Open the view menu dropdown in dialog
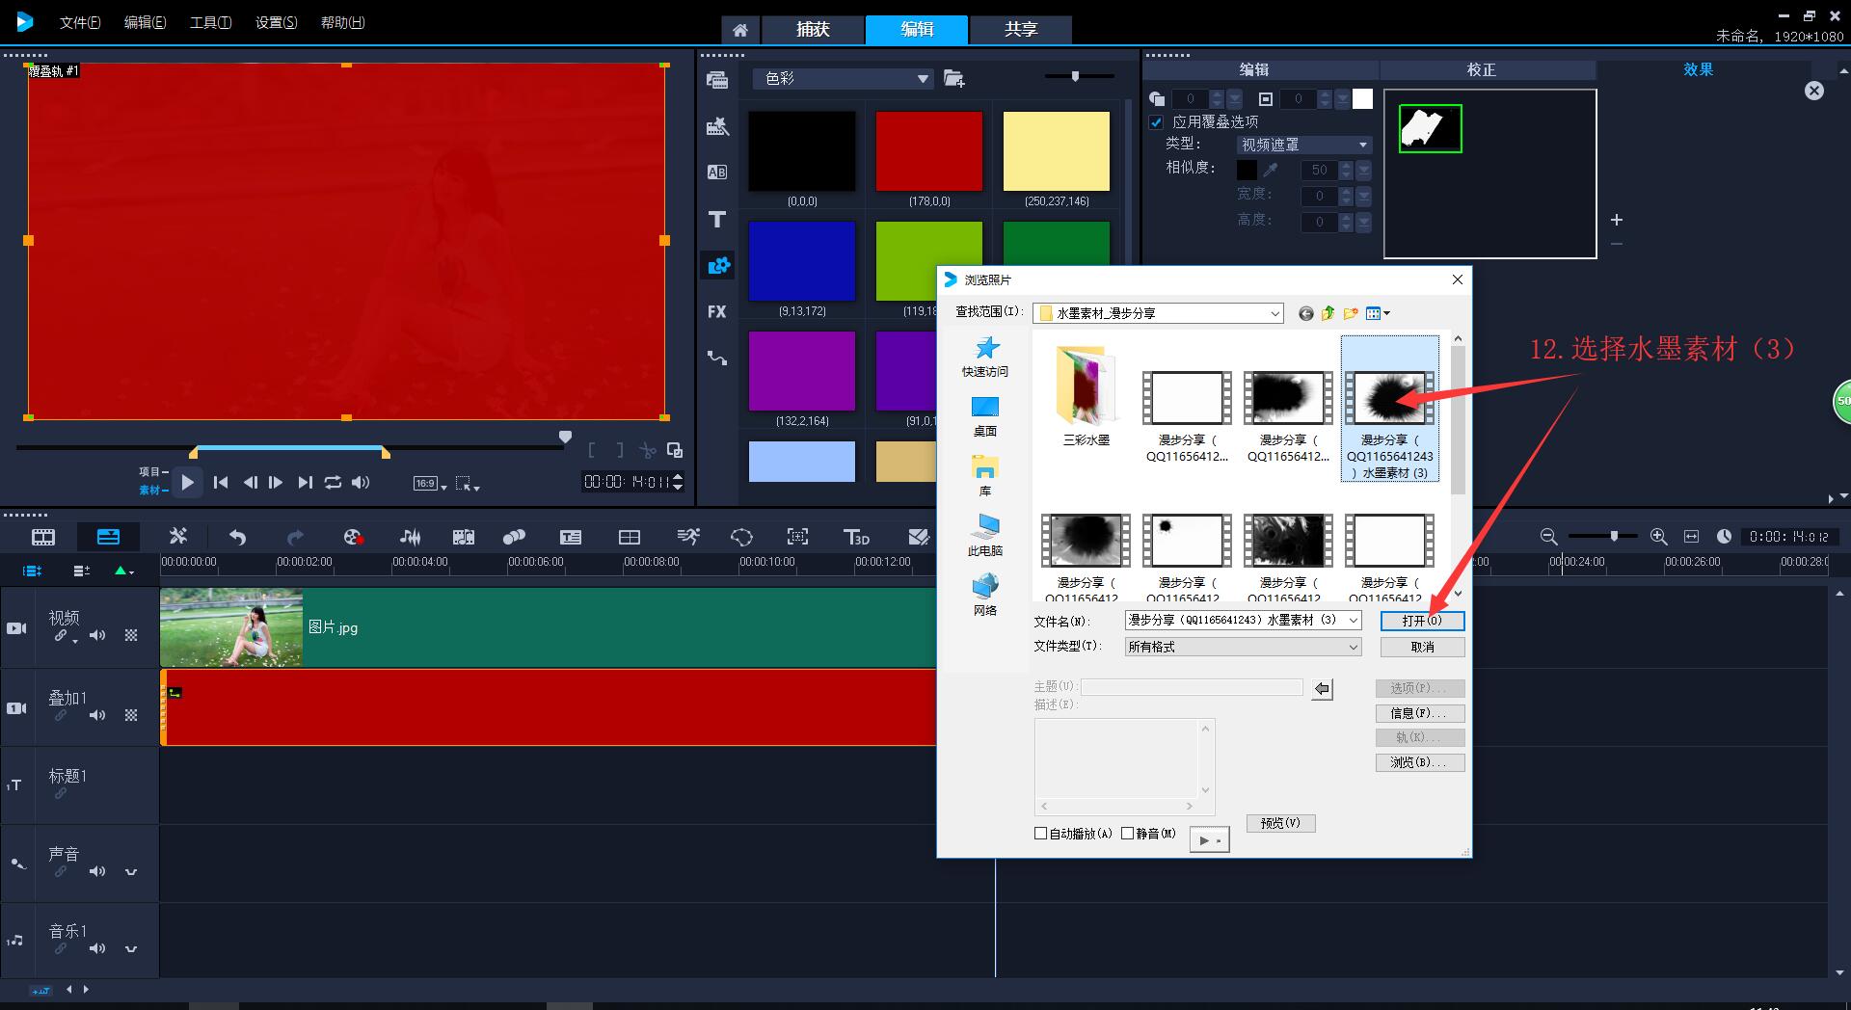 point(1378,313)
